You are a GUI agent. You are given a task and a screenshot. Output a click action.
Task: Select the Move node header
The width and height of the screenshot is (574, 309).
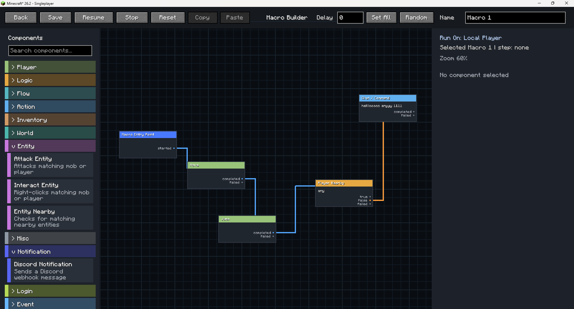coord(216,165)
